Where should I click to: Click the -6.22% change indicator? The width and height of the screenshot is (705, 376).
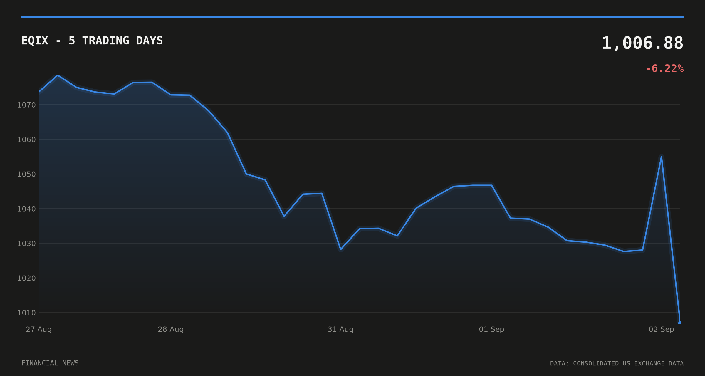coord(664,68)
